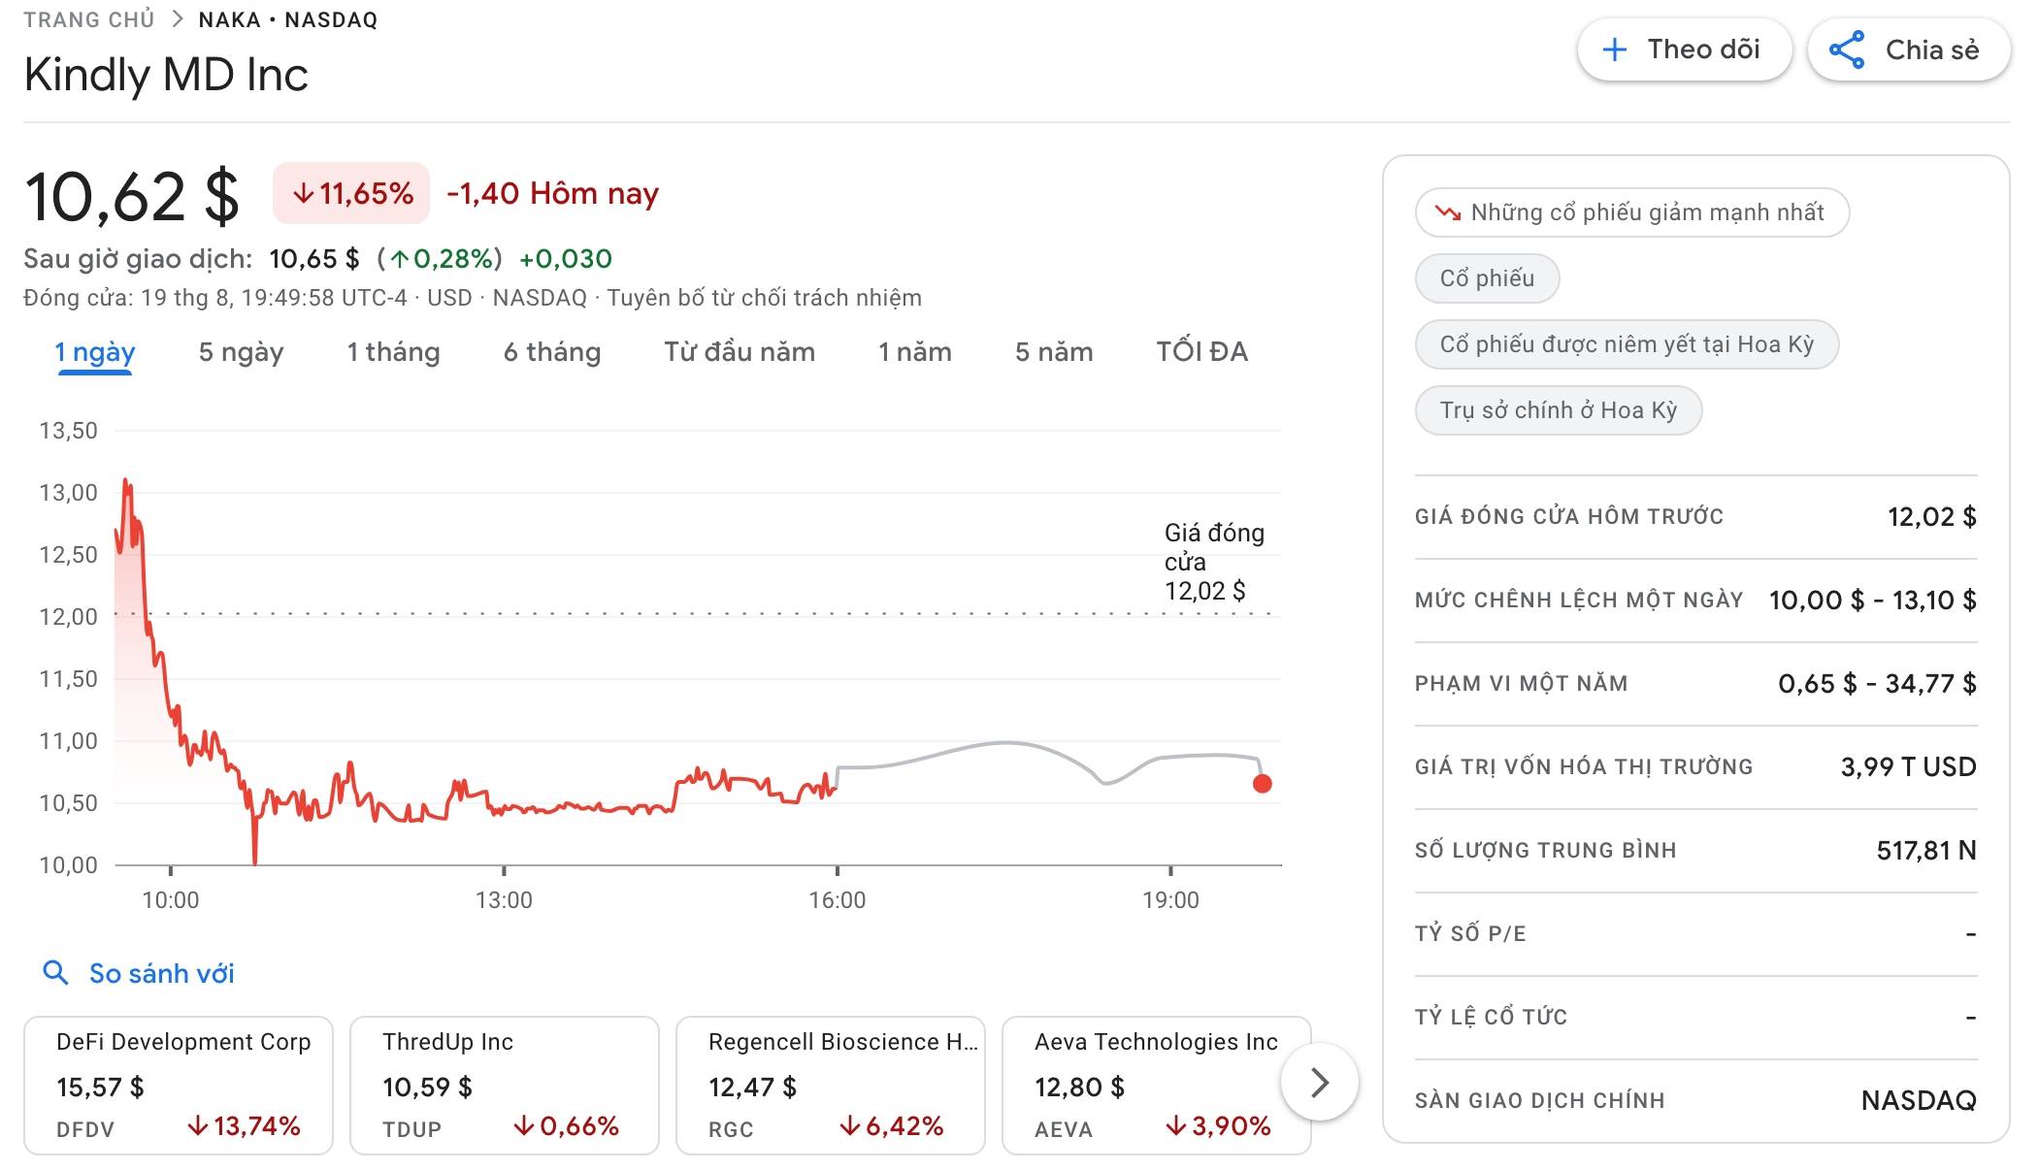Click the NASDAQ primary exchange value
This screenshot has width=2039, height=1170.
tap(1919, 1100)
